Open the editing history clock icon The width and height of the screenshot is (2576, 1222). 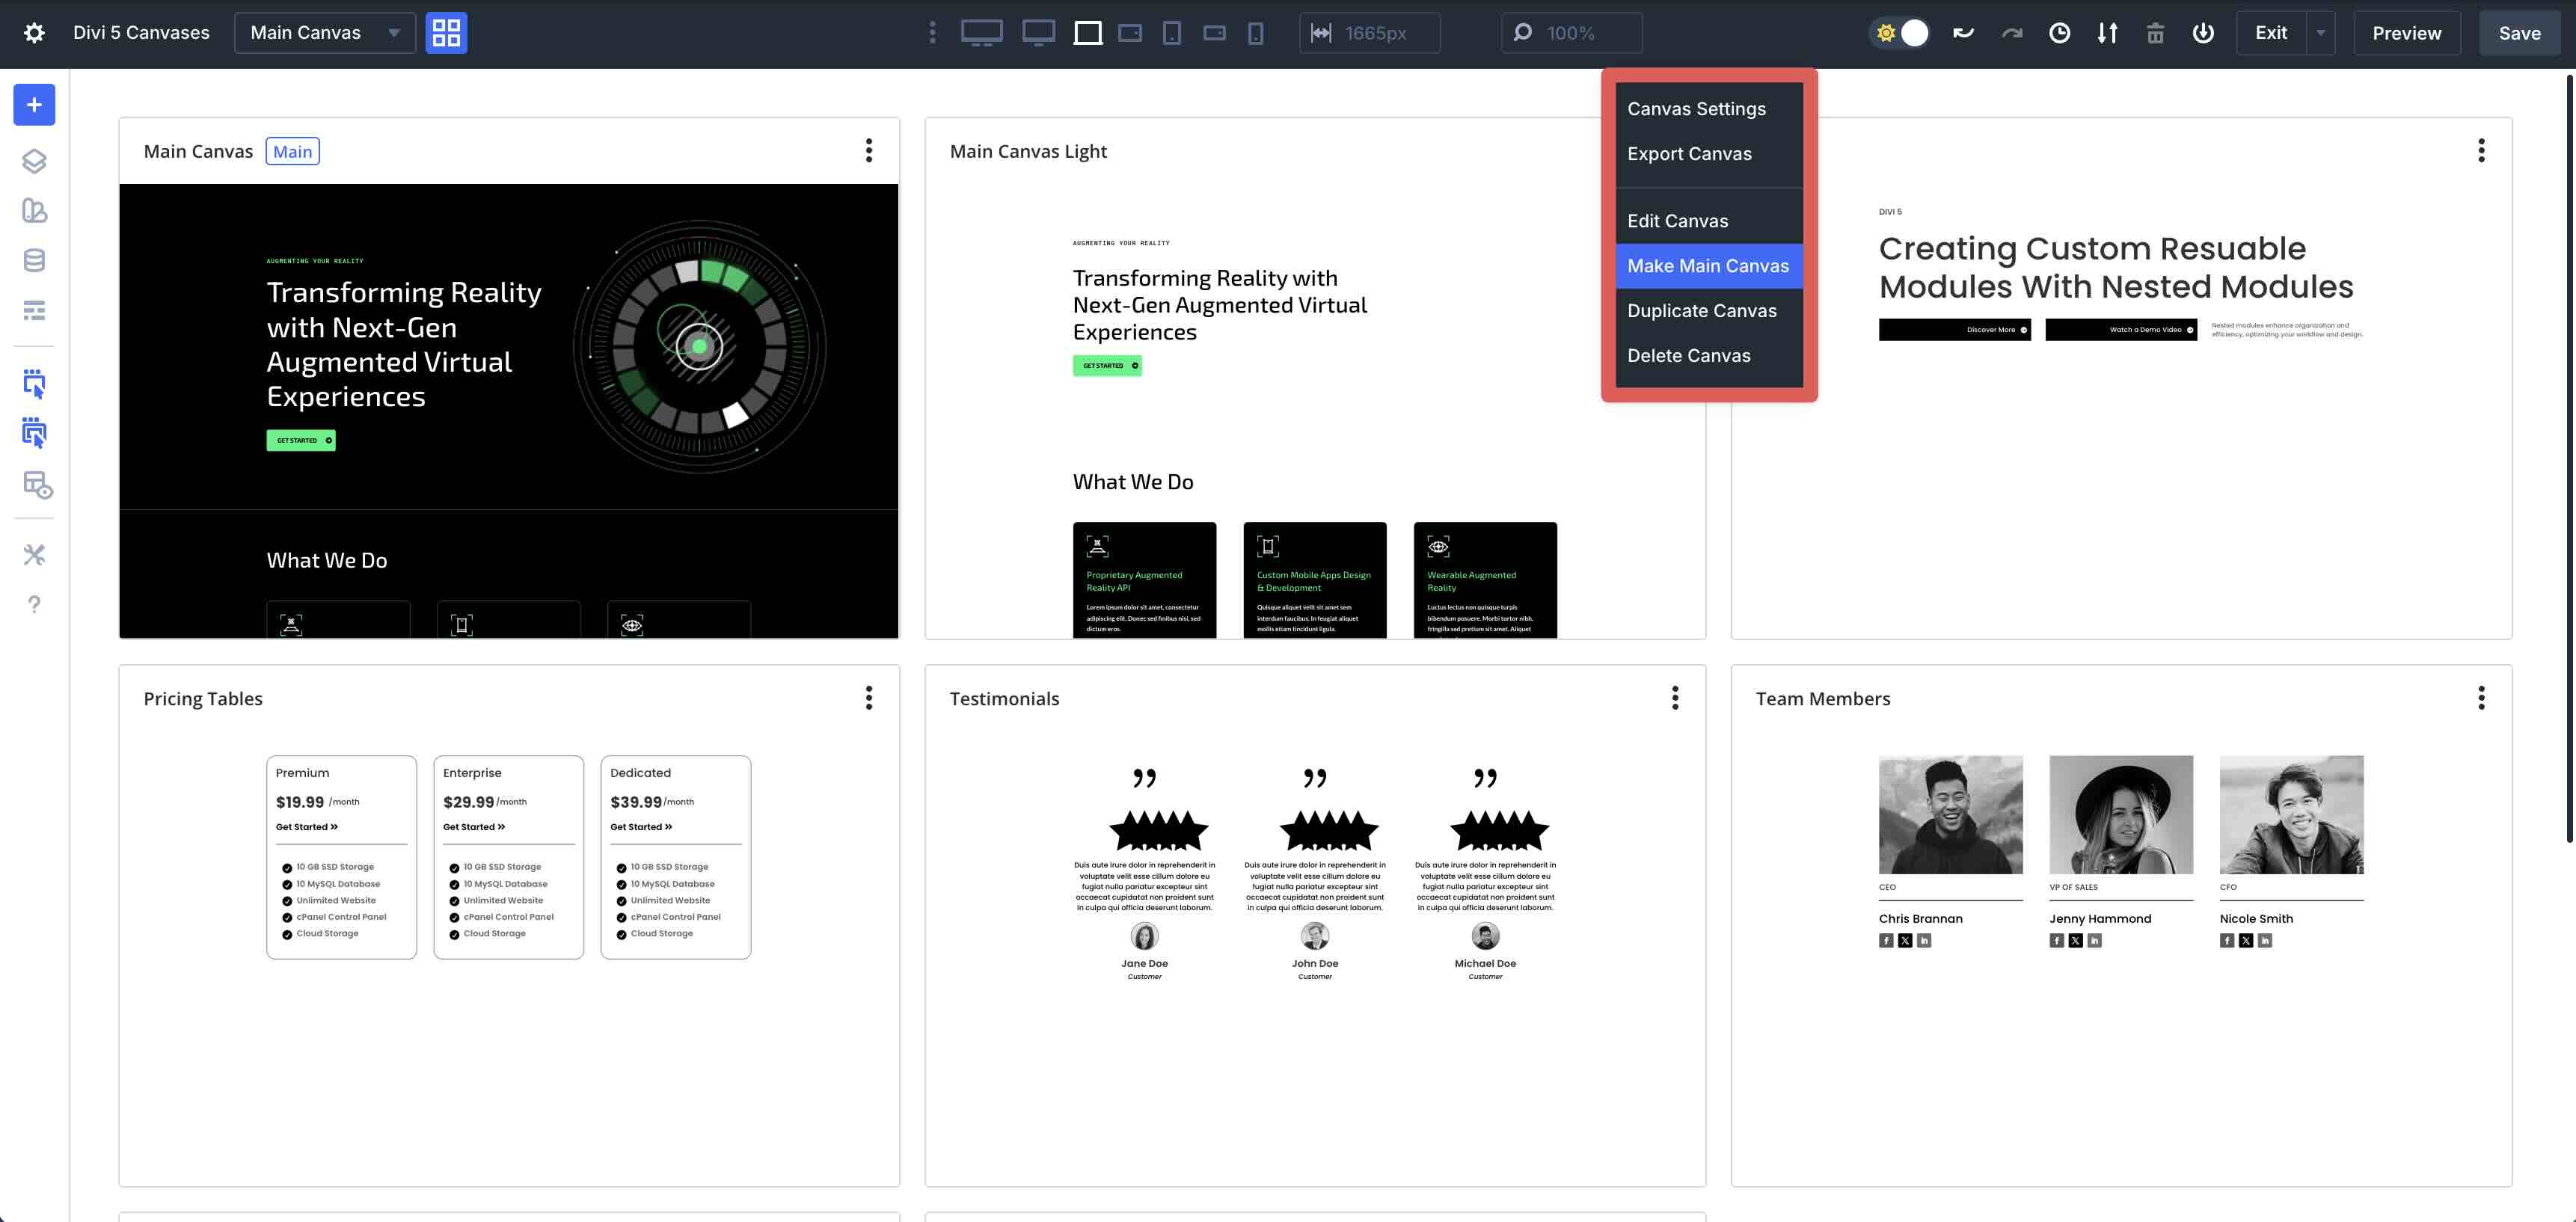coord(2059,32)
